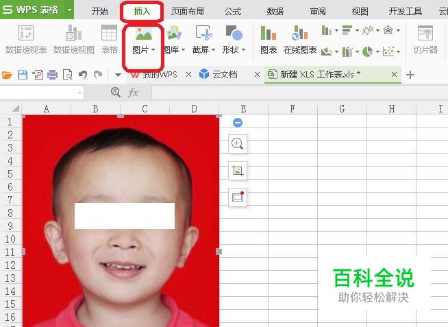This screenshot has height=327, width=448.
Task: Switch to the 插入 ribbon tab
Action: (x=142, y=12)
